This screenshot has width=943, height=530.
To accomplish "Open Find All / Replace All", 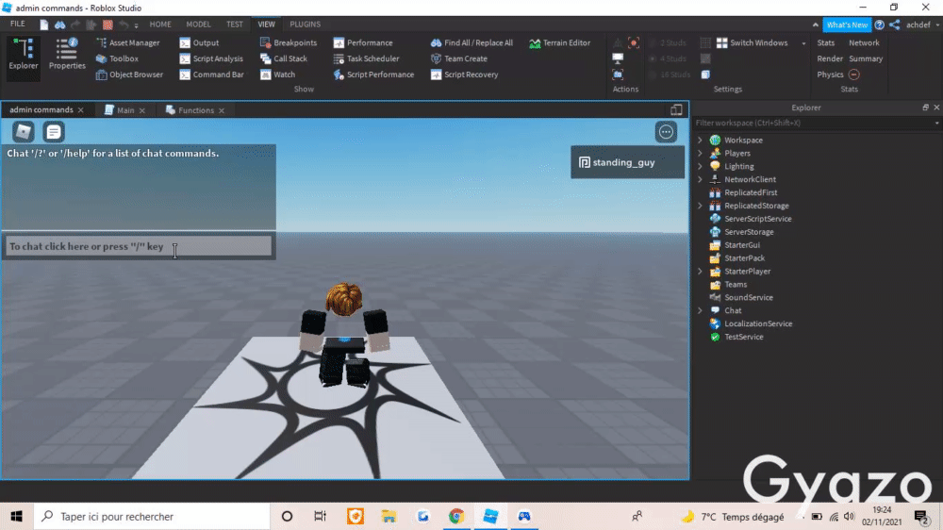I will 471,42.
